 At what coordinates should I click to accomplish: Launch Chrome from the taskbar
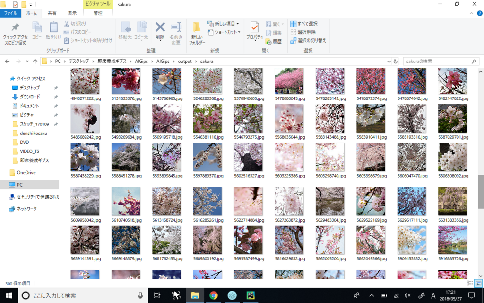point(213,295)
